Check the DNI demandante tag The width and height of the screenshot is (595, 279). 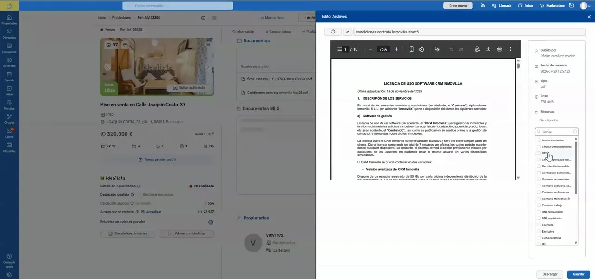[539, 212]
